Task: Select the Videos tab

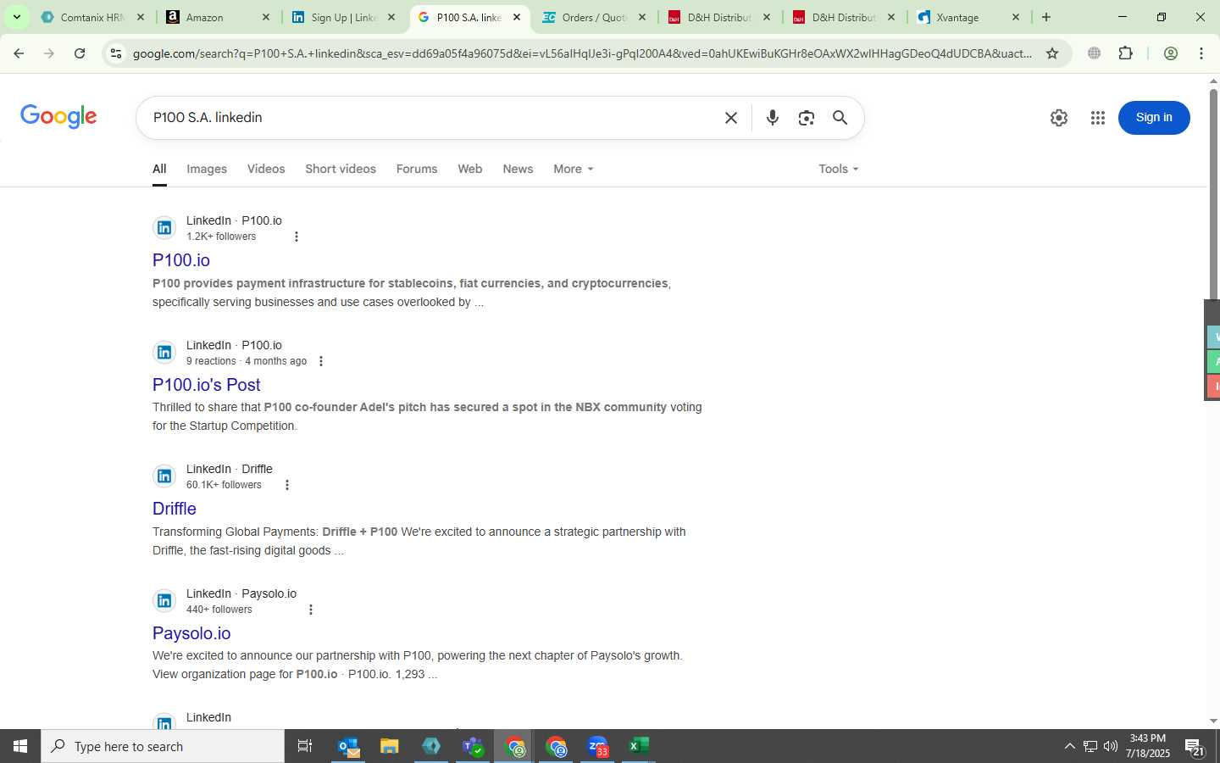Action: point(266,169)
